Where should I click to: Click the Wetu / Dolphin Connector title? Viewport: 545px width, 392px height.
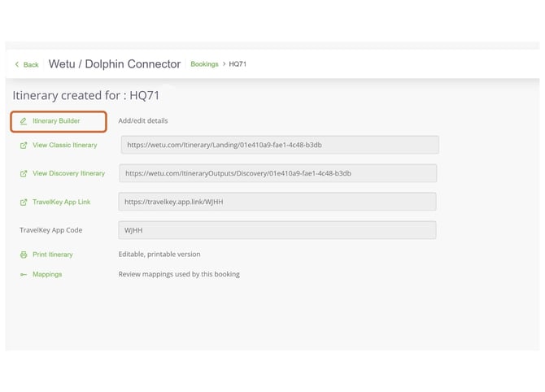(115, 64)
